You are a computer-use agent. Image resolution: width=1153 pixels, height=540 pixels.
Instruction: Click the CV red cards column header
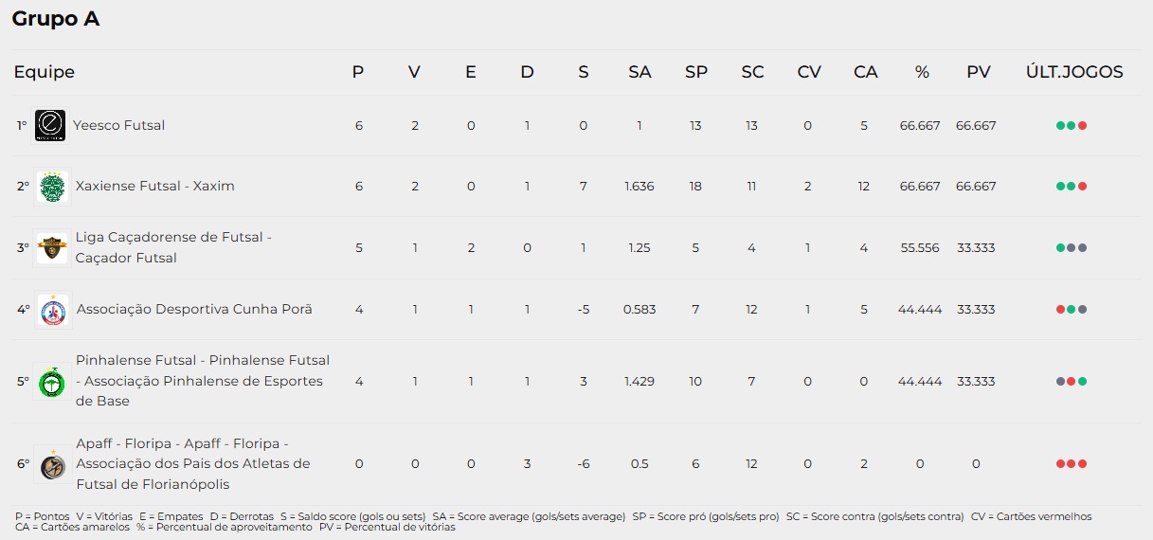coord(809,72)
